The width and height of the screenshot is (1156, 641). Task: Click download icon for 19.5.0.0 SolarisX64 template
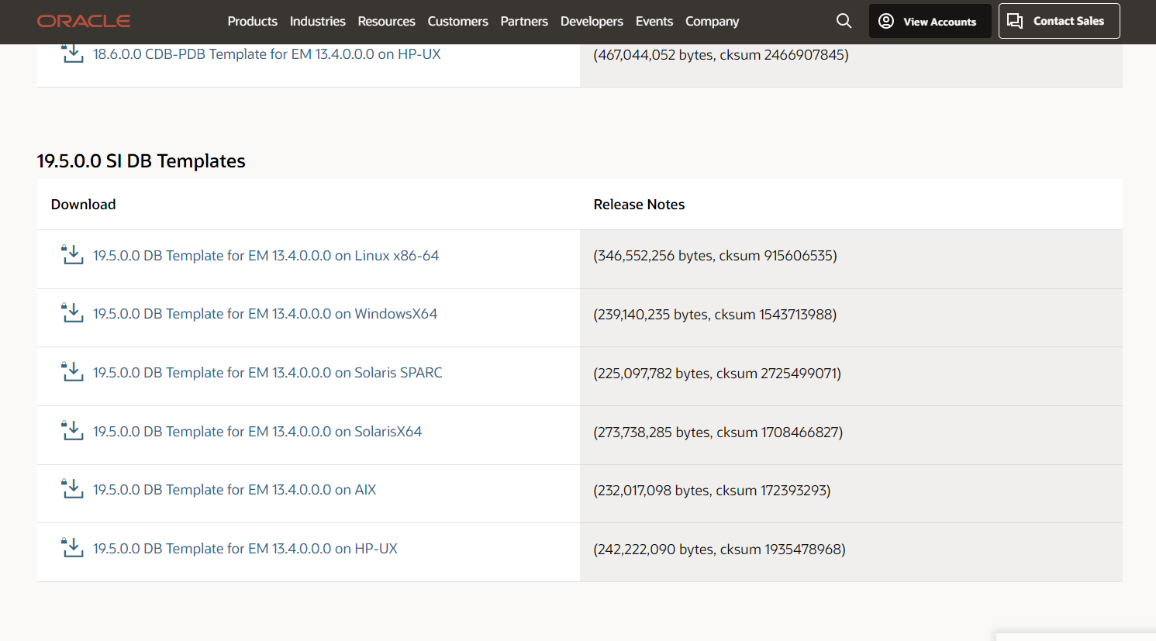(72, 431)
